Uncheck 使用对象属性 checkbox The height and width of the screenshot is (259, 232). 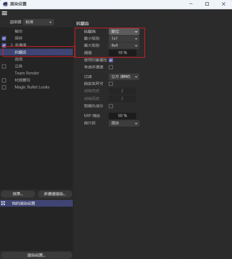[111, 60]
